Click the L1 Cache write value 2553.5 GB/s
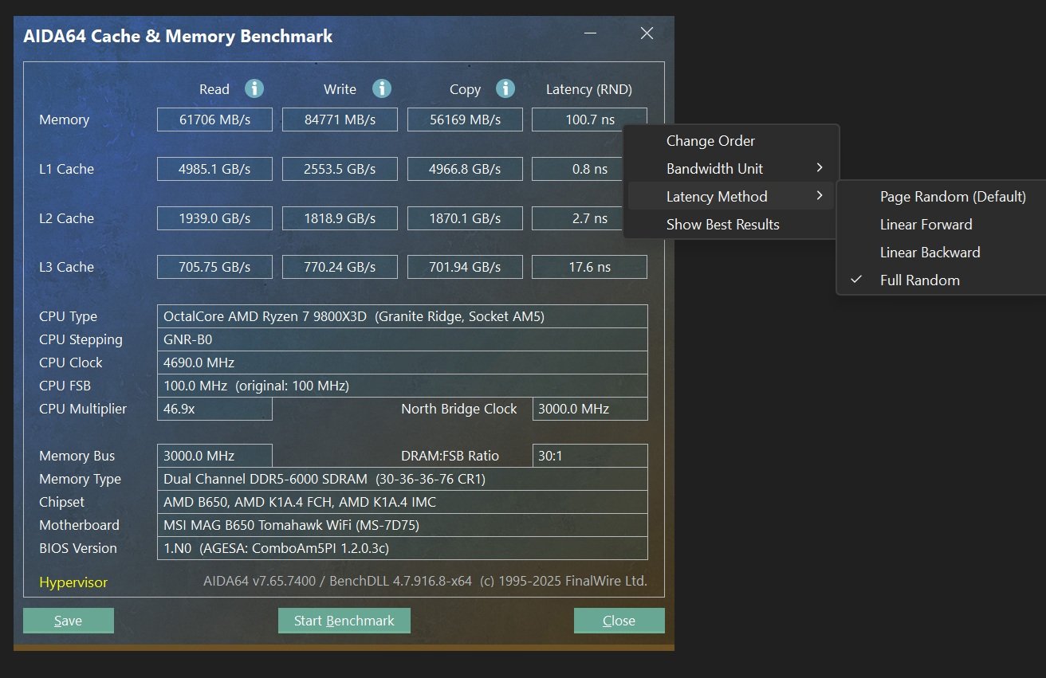 point(340,169)
